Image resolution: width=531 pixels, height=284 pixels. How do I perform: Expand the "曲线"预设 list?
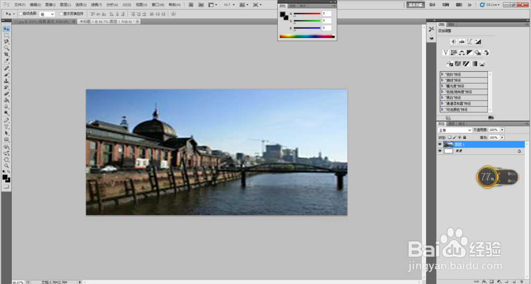(442, 80)
